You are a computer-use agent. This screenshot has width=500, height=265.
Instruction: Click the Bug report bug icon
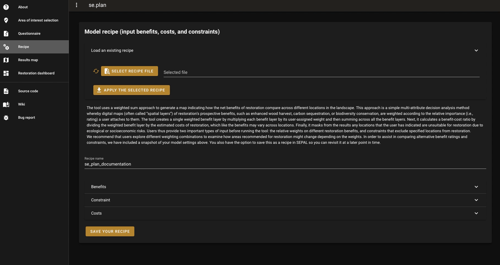6,118
